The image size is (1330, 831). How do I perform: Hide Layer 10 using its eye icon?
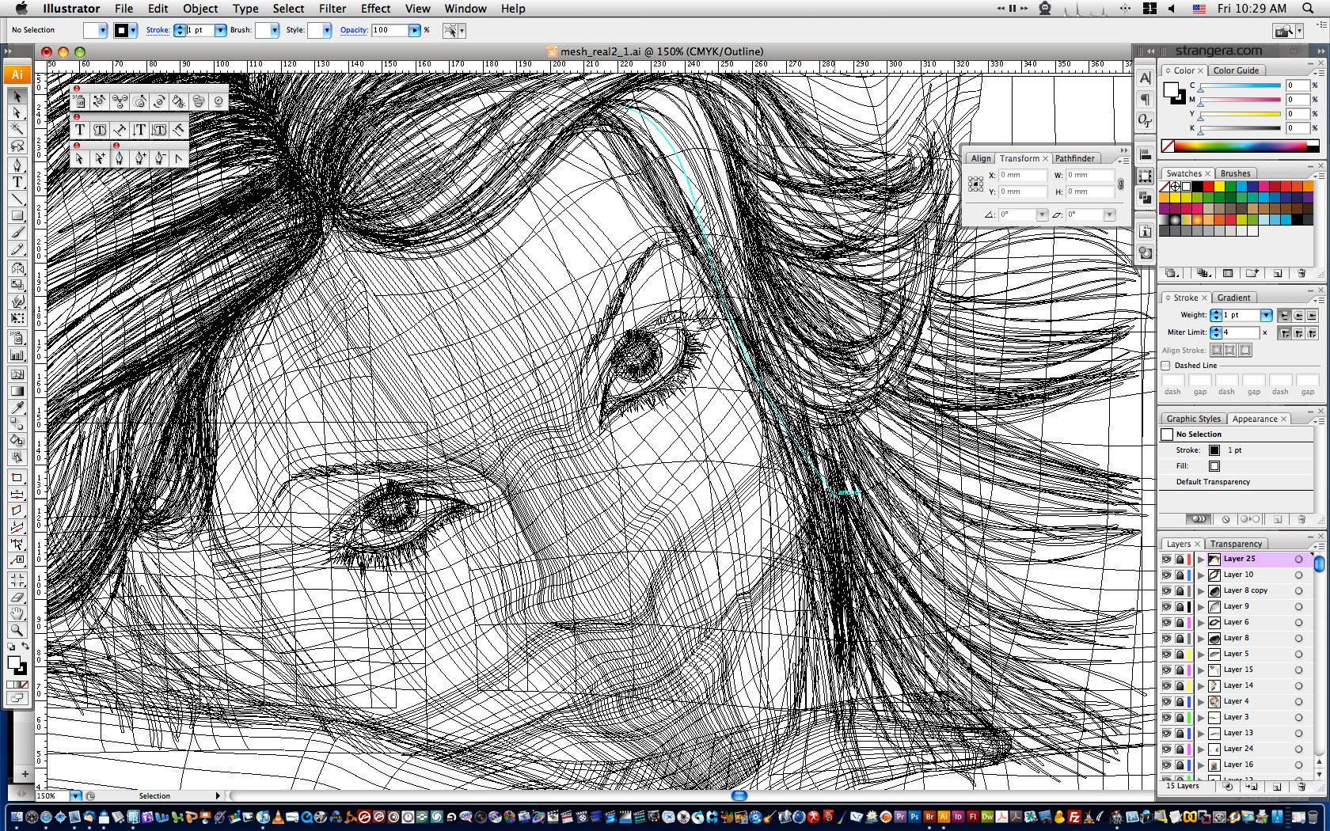pyautogui.click(x=1166, y=575)
